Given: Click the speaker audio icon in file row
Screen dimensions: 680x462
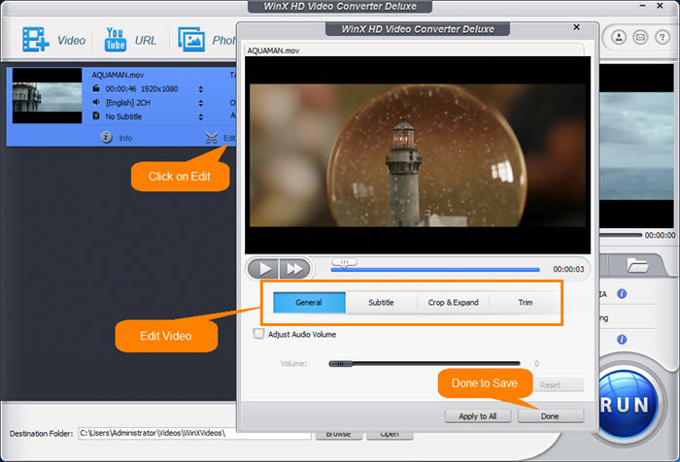Looking at the screenshot, I should 96,102.
